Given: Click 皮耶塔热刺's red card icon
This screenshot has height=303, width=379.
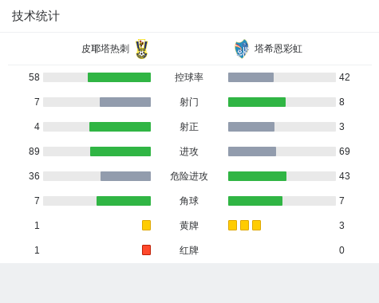Looking at the screenshot, I should [x=146, y=250].
